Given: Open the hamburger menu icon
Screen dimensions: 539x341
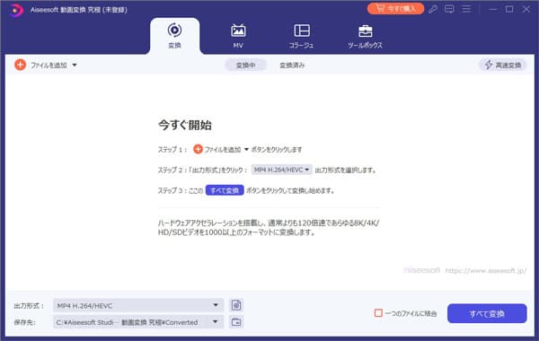Looking at the screenshot, I should 466,9.
